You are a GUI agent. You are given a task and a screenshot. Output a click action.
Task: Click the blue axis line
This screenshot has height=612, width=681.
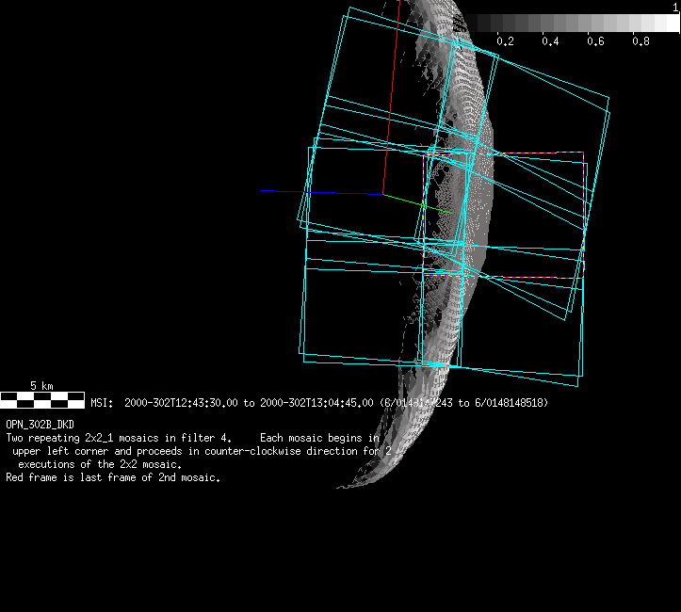[x=321, y=192]
